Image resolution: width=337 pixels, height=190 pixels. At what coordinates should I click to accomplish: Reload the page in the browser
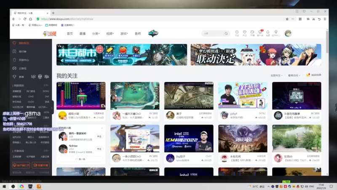[25, 19]
